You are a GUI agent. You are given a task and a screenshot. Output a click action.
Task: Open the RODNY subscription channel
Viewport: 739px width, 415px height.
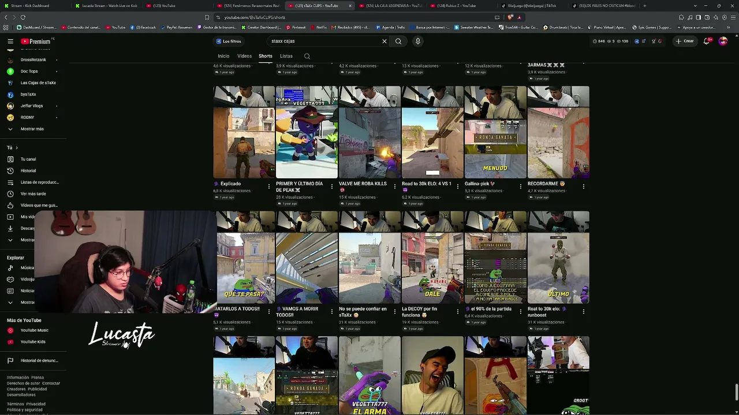point(27,118)
